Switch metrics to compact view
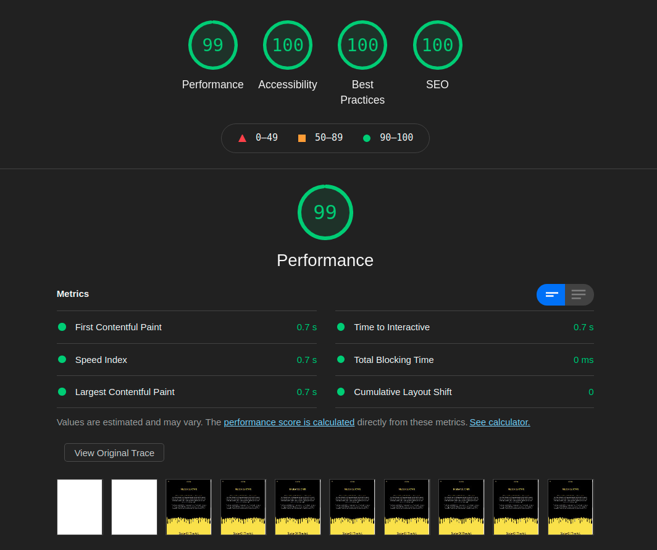657x550 pixels. click(x=551, y=294)
